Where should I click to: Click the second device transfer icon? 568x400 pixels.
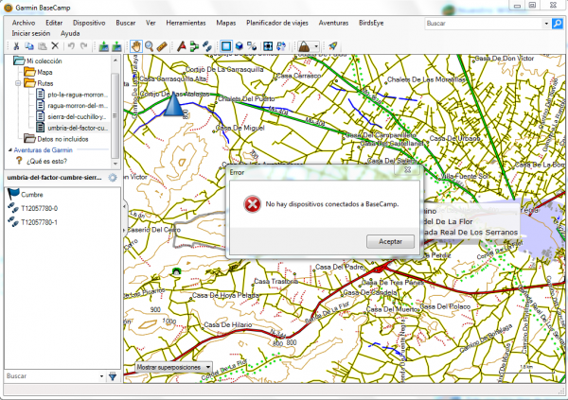click(116, 46)
